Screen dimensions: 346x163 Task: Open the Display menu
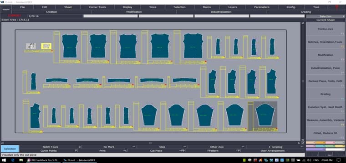pyautogui.click(x=127, y=7)
